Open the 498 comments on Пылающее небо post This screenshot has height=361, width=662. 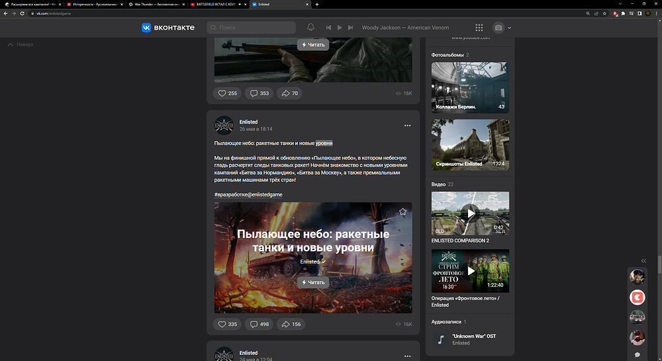pyautogui.click(x=260, y=324)
